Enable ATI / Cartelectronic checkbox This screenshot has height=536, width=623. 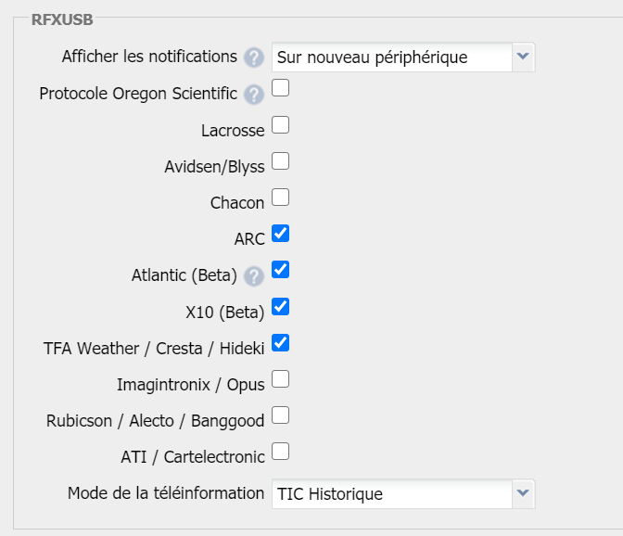click(280, 452)
